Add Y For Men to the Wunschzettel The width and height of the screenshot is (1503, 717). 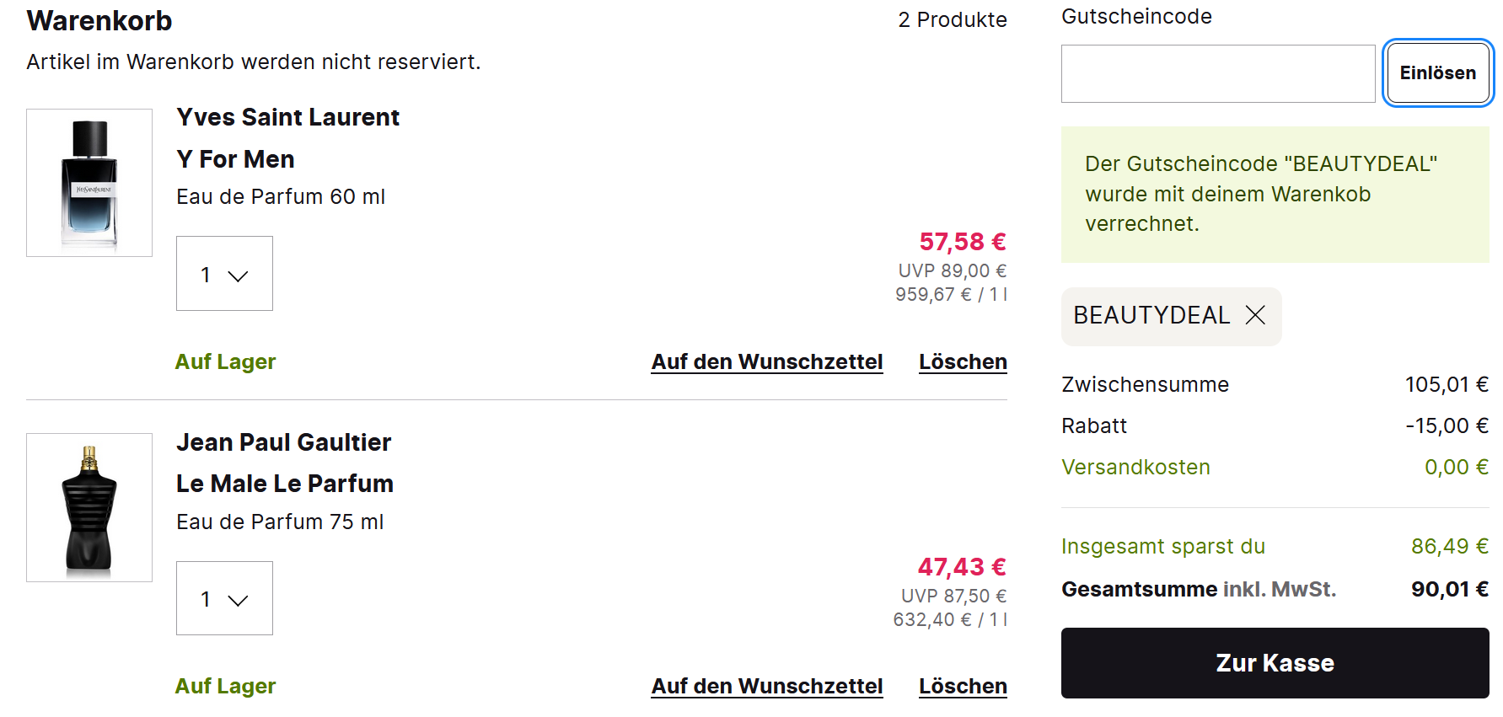[x=766, y=361]
